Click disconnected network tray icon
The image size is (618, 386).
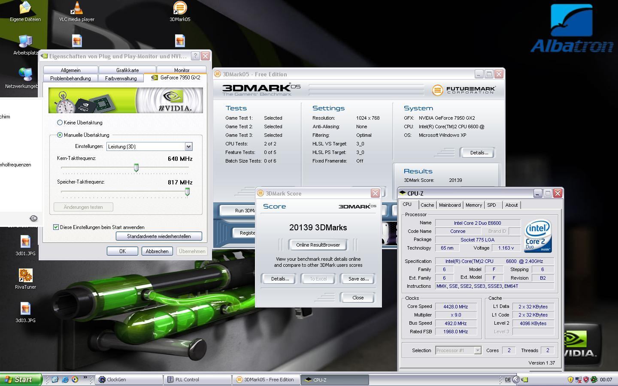tap(578, 380)
